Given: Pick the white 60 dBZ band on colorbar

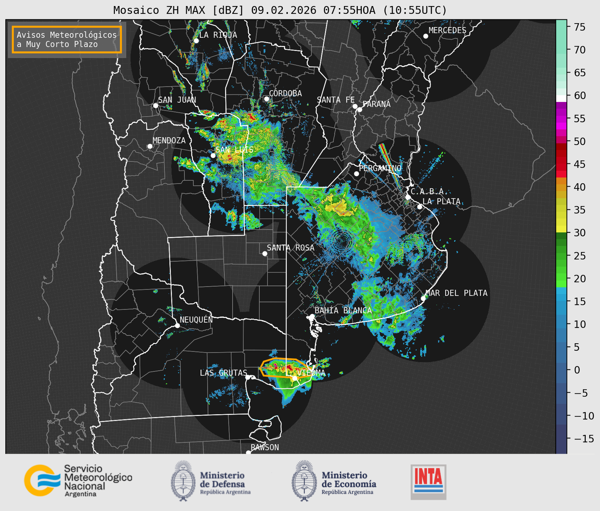Looking at the screenshot, I should [561, 98].
